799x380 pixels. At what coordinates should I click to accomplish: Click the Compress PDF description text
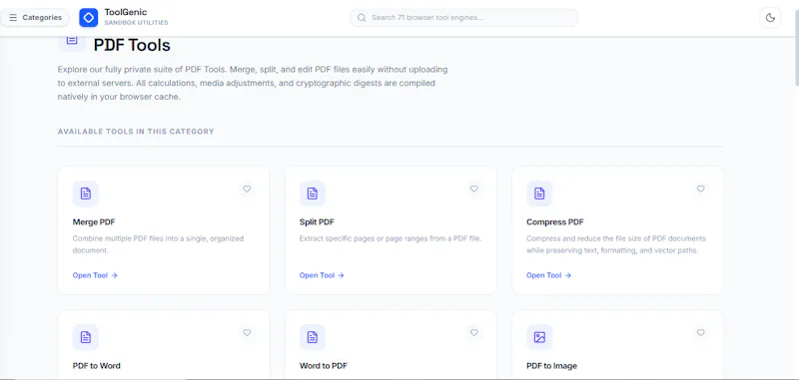[x=616, y=244]
